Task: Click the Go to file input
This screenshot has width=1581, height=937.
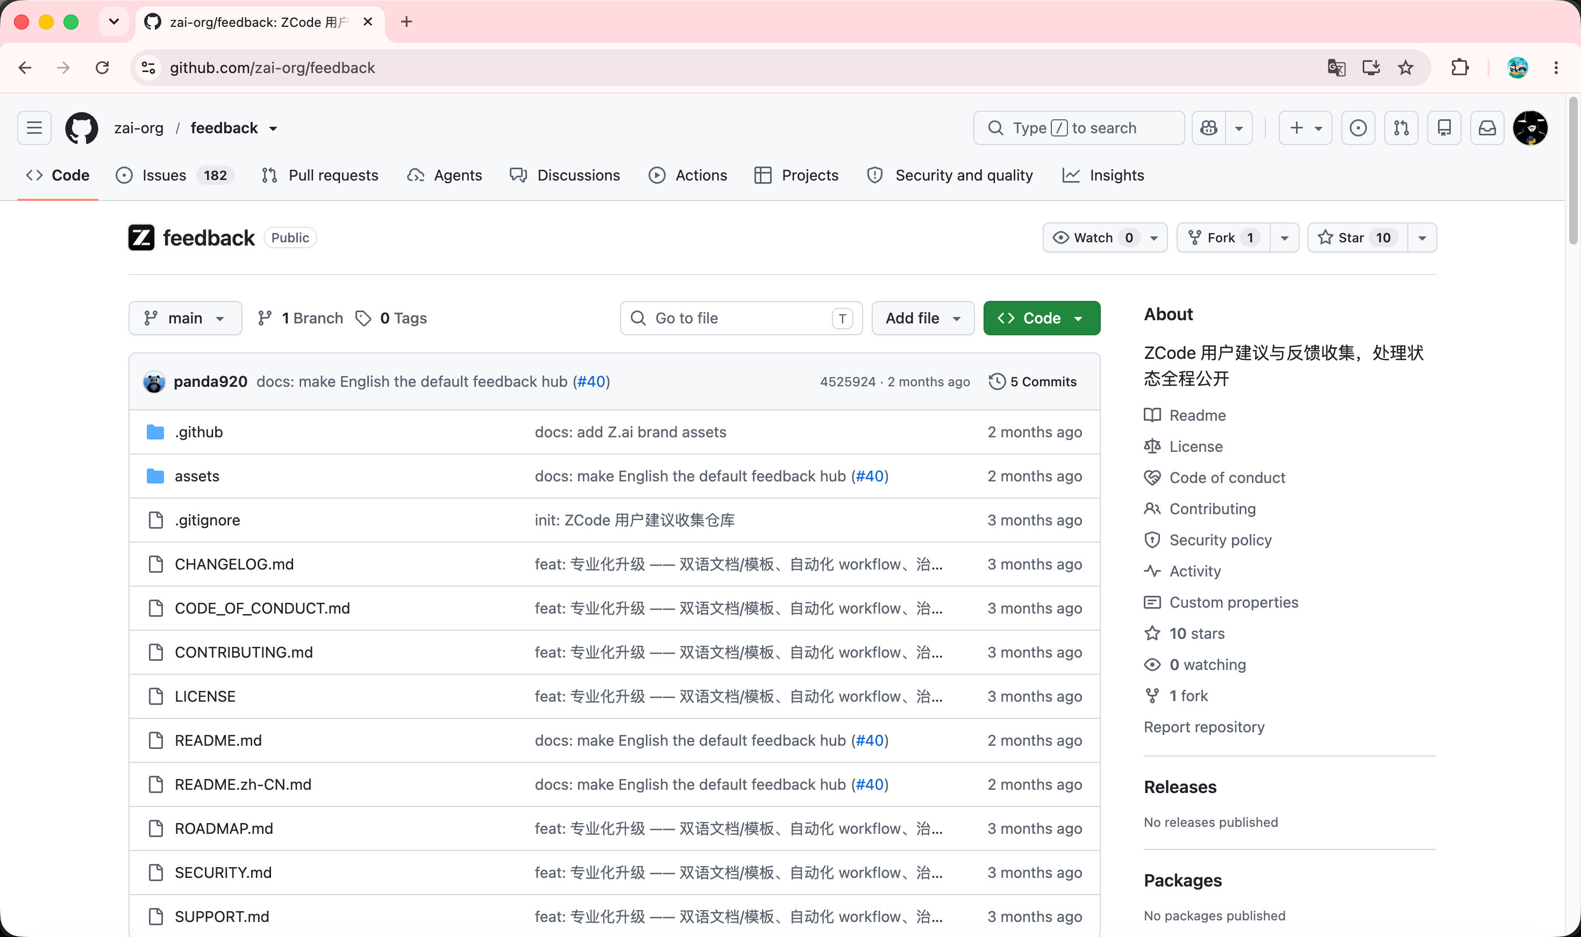Action: [741, 318]
